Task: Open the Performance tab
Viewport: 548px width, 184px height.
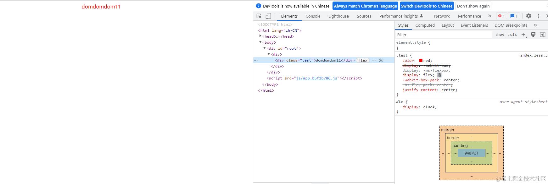Action: pos(469,16)
